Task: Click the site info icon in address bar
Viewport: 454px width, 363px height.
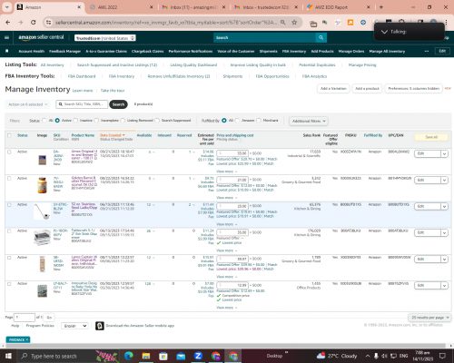Action: click(48, 22)
